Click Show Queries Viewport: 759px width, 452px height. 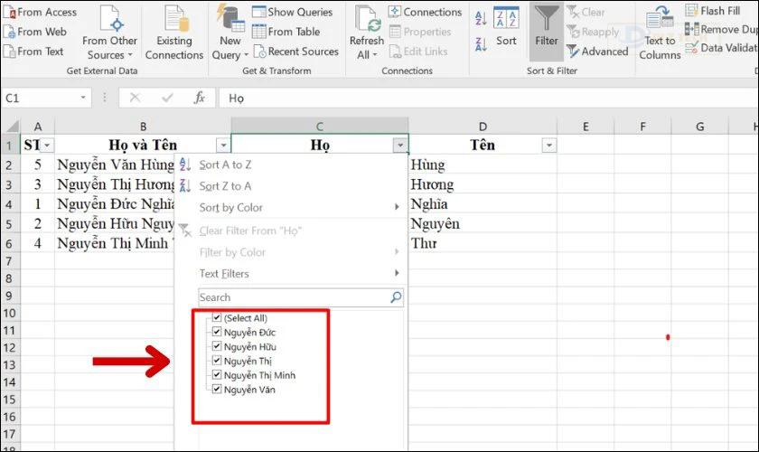[293, 12]
